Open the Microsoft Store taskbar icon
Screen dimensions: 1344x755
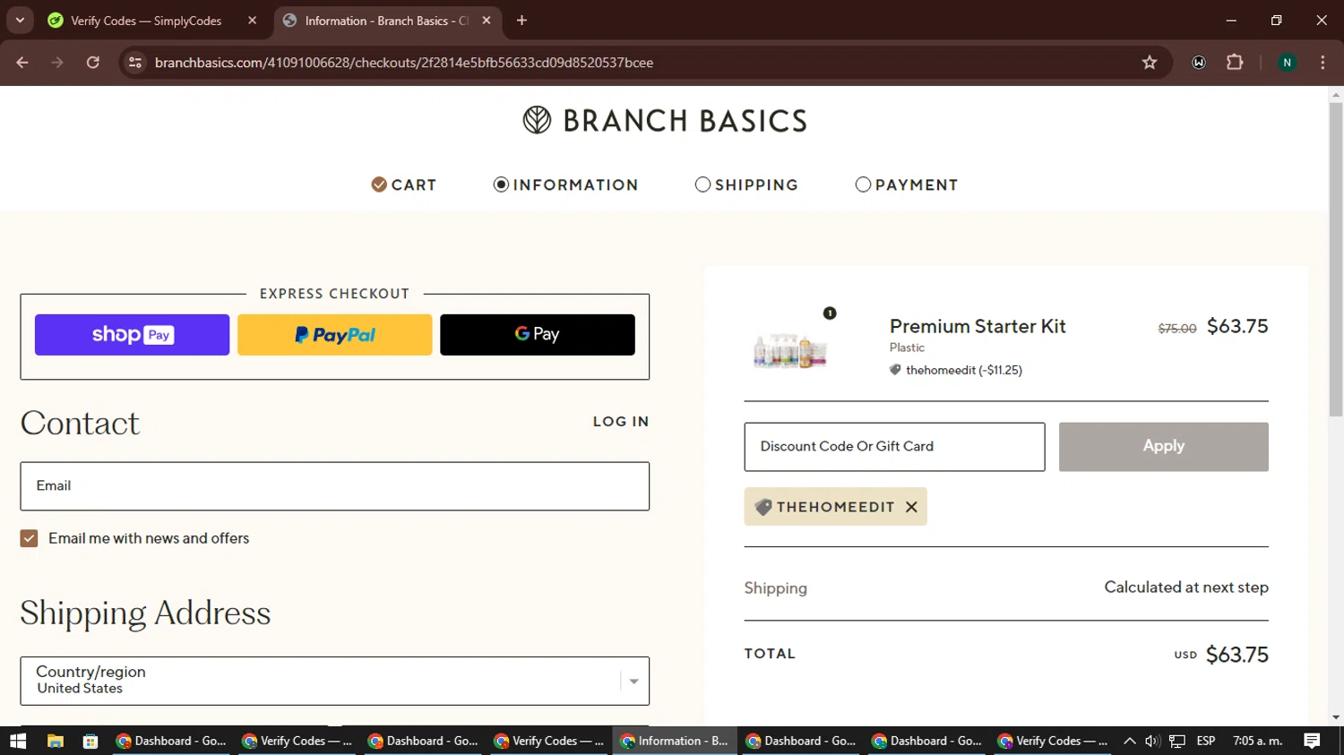(x=90, y=741)
